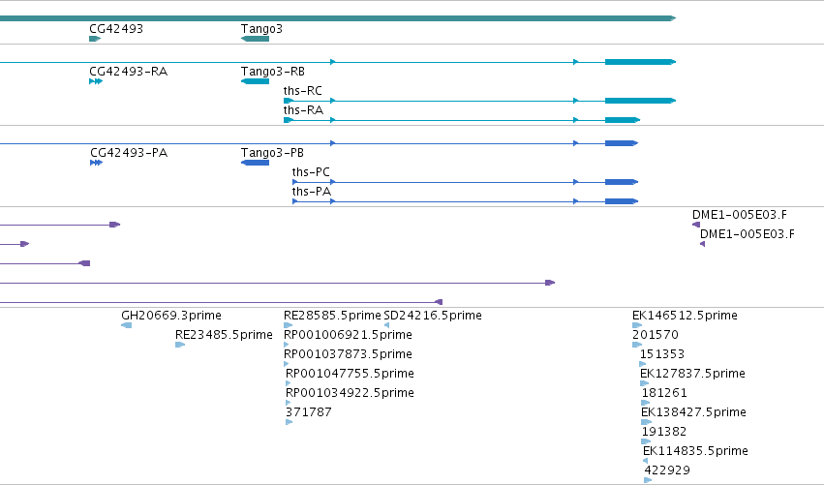Select the CG42493 gene arrow glyph

pos(95,39)
